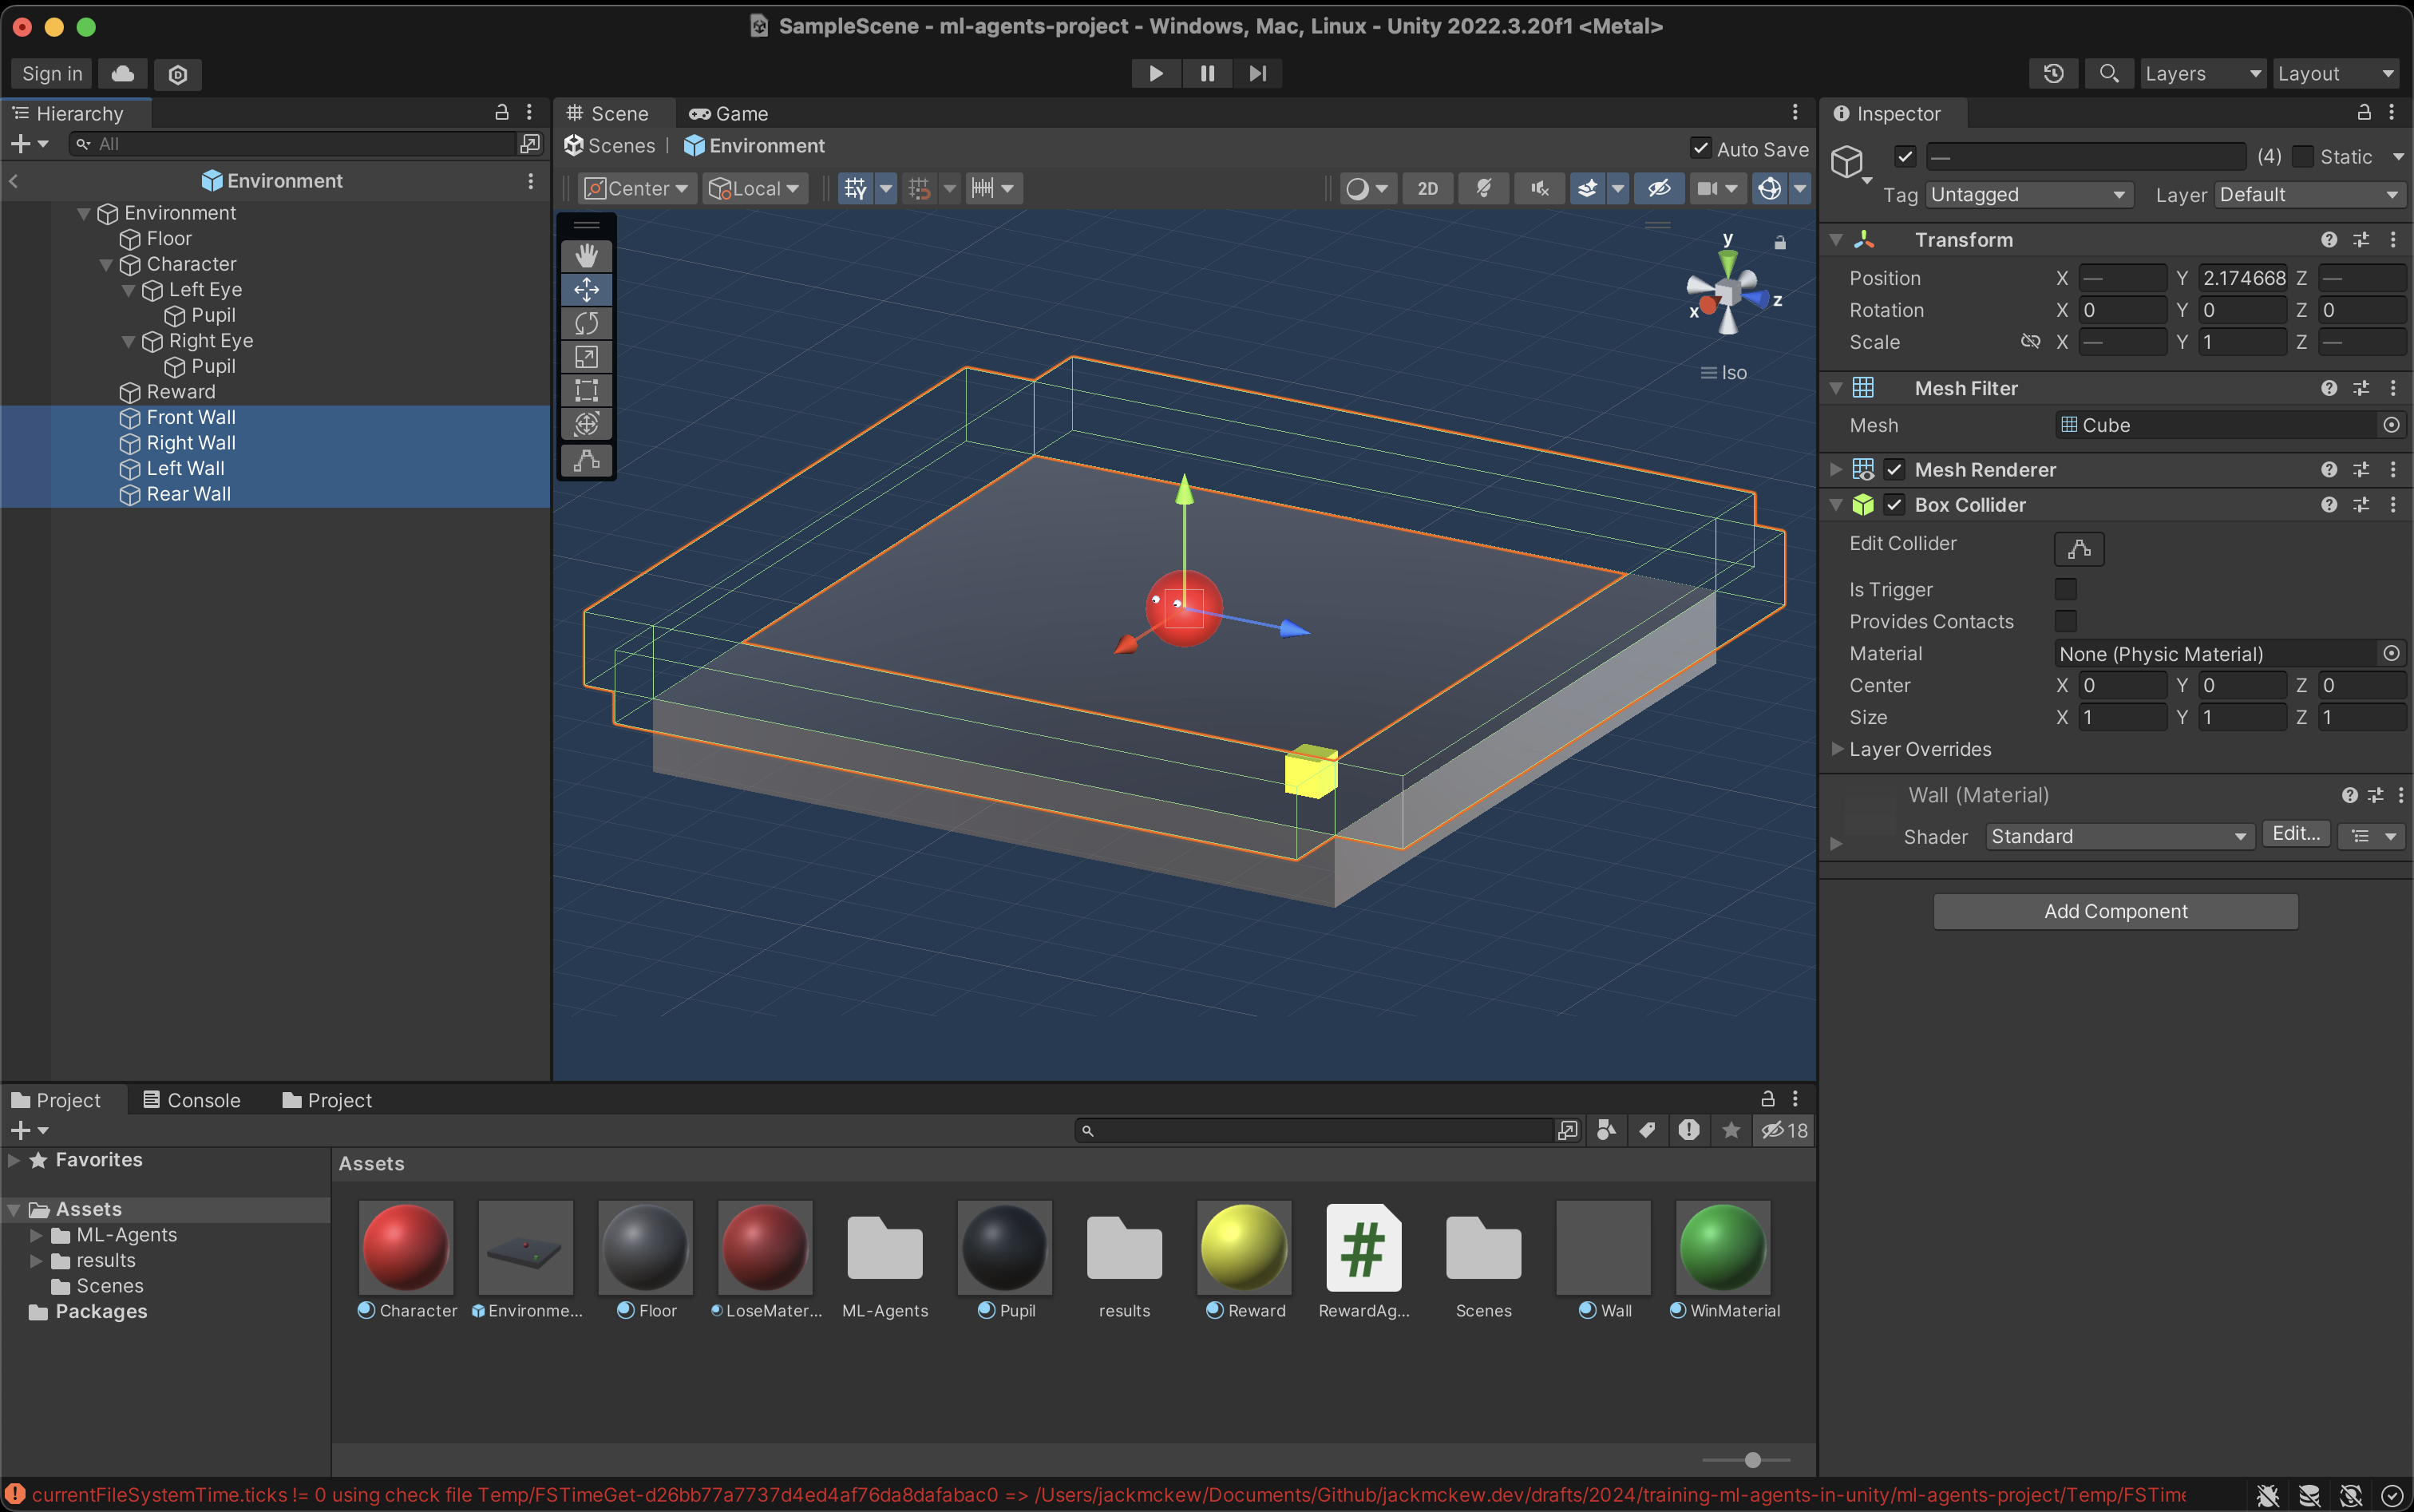The image size is (2414, 1512).
Task: Select the Scale tool
Action: pyautogui.click(x=586, y=357)
